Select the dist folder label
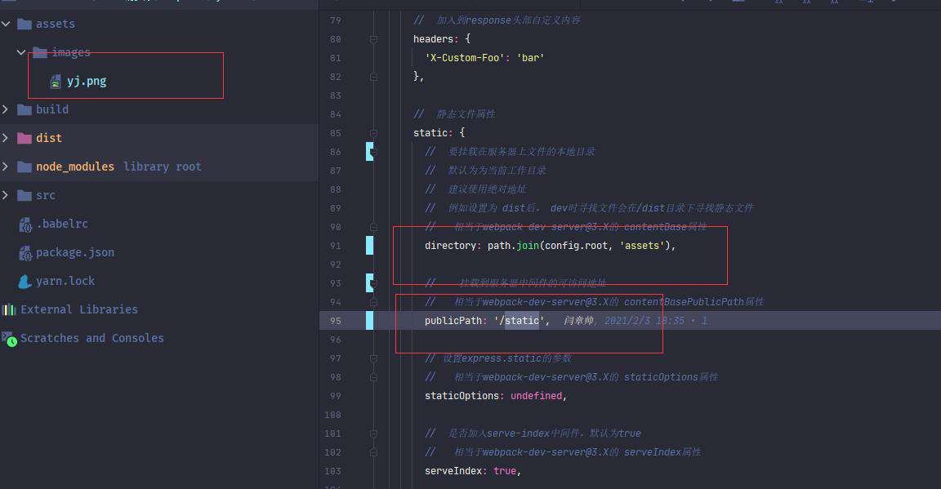Image resolution: width=941 pixels, height=489 pixels. point(49,138)
